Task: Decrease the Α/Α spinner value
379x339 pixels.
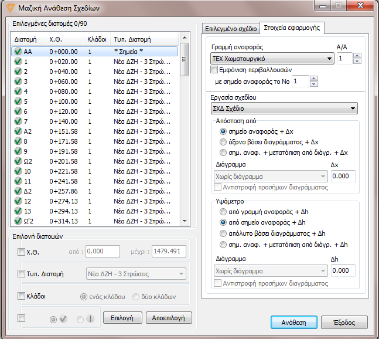Action: click(357, 61)
